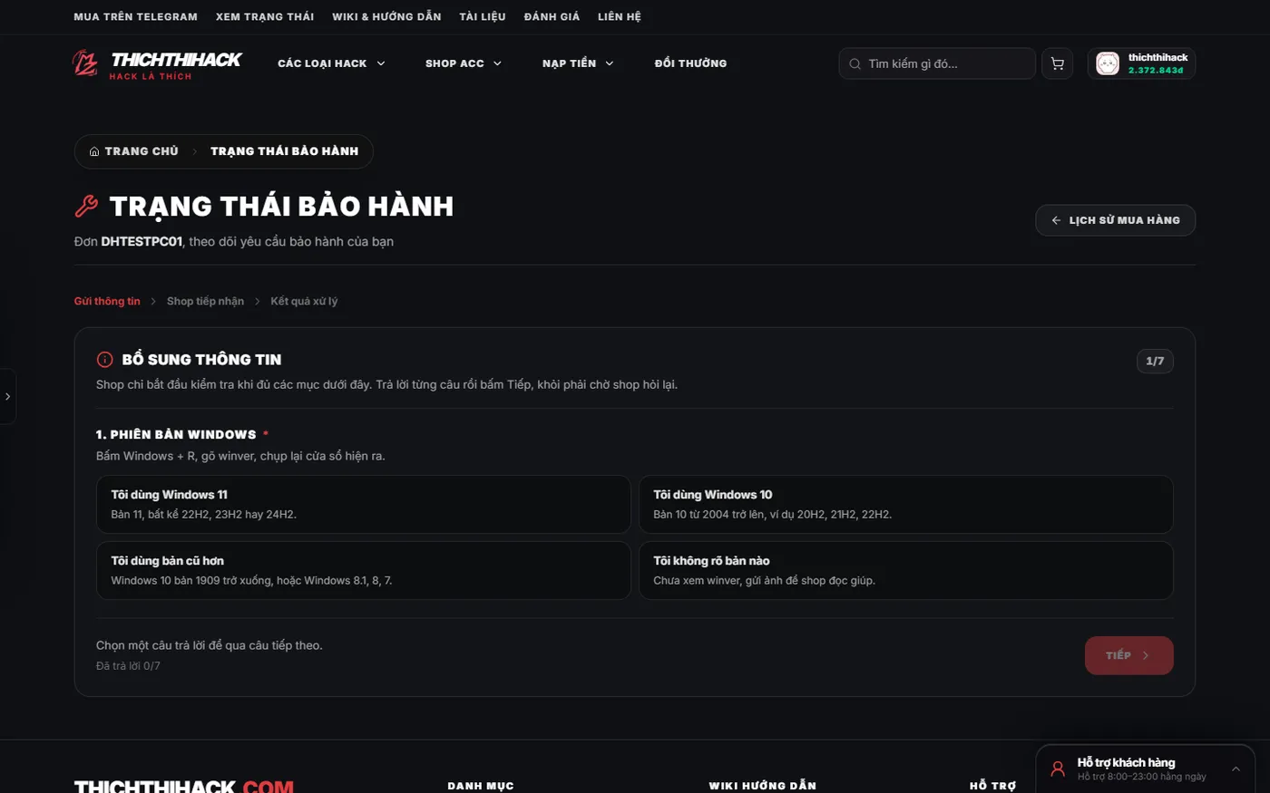Click the ThichThiHack logo

[157, 64]
